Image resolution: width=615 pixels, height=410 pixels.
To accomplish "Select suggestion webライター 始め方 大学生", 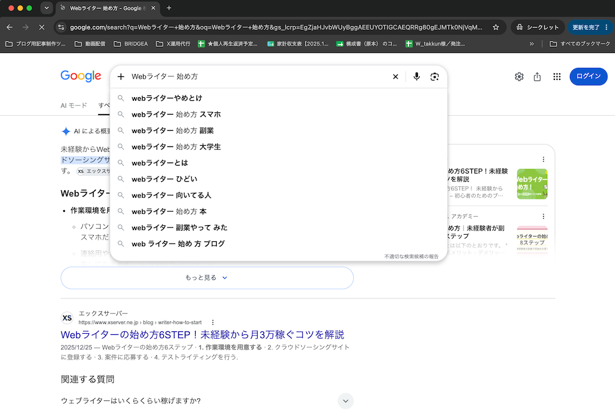I will click(x=279, y=146).
